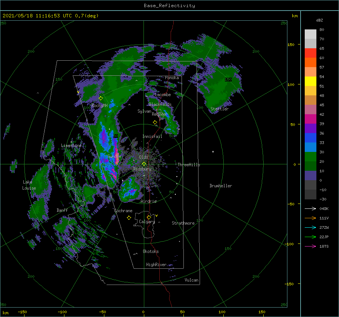339x317 pixels.
Task: Click the yellow V marker northeast of Calgary
Action: [x=157, y=216]
